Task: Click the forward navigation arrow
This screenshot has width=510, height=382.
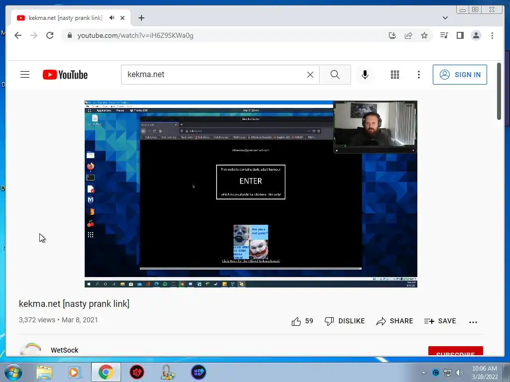Action: (x=34, y=35)
